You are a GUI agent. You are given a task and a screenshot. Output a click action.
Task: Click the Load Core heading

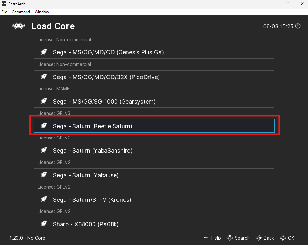click(x=53, y=26)
